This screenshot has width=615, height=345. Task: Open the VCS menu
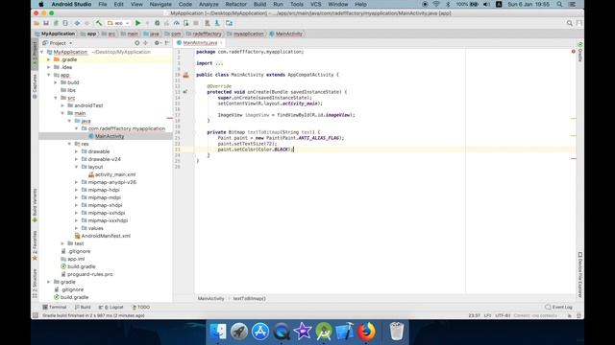(316, 4)
